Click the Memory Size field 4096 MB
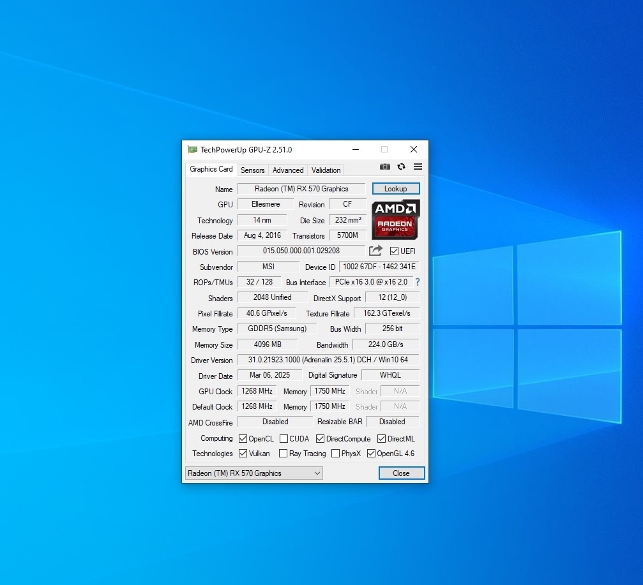The height and width of the screenshot is (585, 643). 268,344
